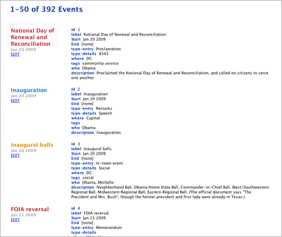Select the type-entry value 'In-town event'
The height and width of the screenshot is (237, 282).
tap(109, 163)
